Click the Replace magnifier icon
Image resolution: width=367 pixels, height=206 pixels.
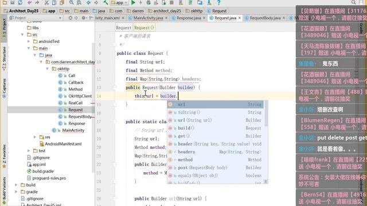point(79,2)
